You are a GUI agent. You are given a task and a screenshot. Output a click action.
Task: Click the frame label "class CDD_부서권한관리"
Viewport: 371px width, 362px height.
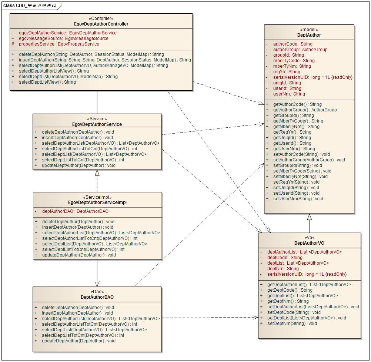(30, 5)
